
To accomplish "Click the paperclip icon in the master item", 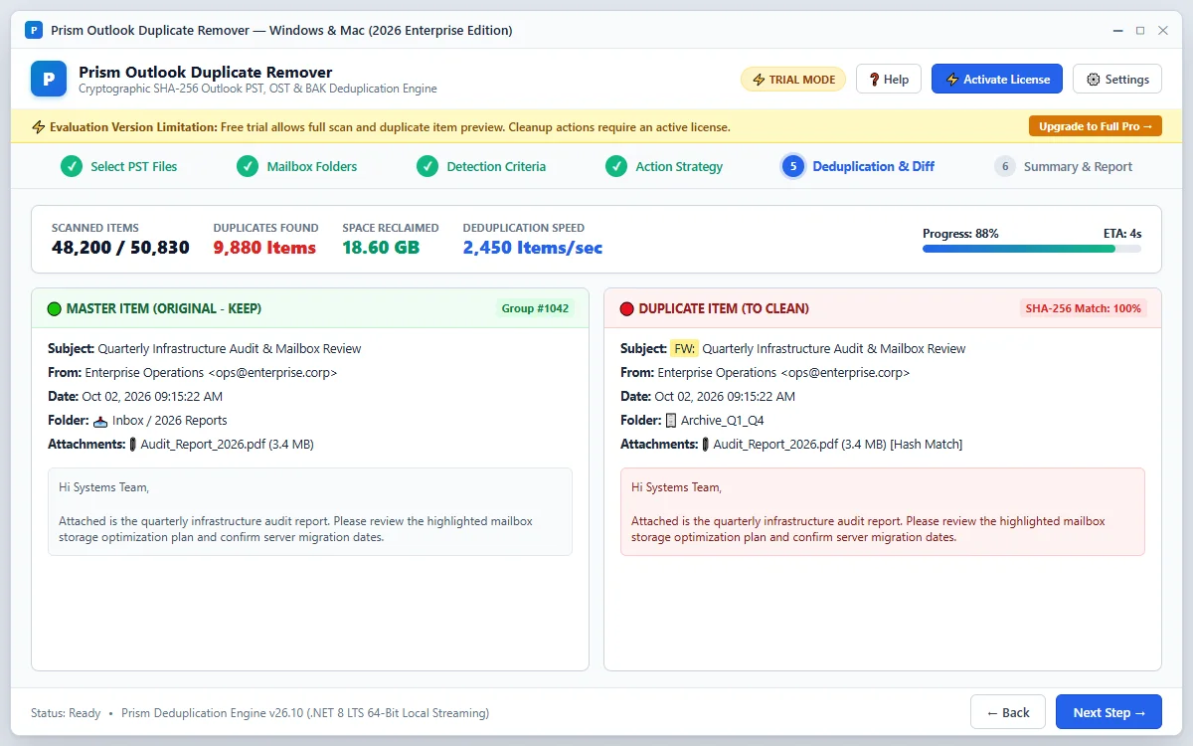I will coord(133,445).
